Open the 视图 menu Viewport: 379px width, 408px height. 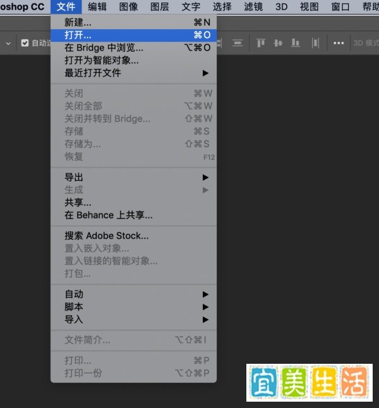click(310, 7)
